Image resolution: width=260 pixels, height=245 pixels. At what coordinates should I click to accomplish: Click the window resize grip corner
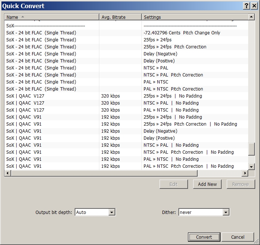coord(256,242)
